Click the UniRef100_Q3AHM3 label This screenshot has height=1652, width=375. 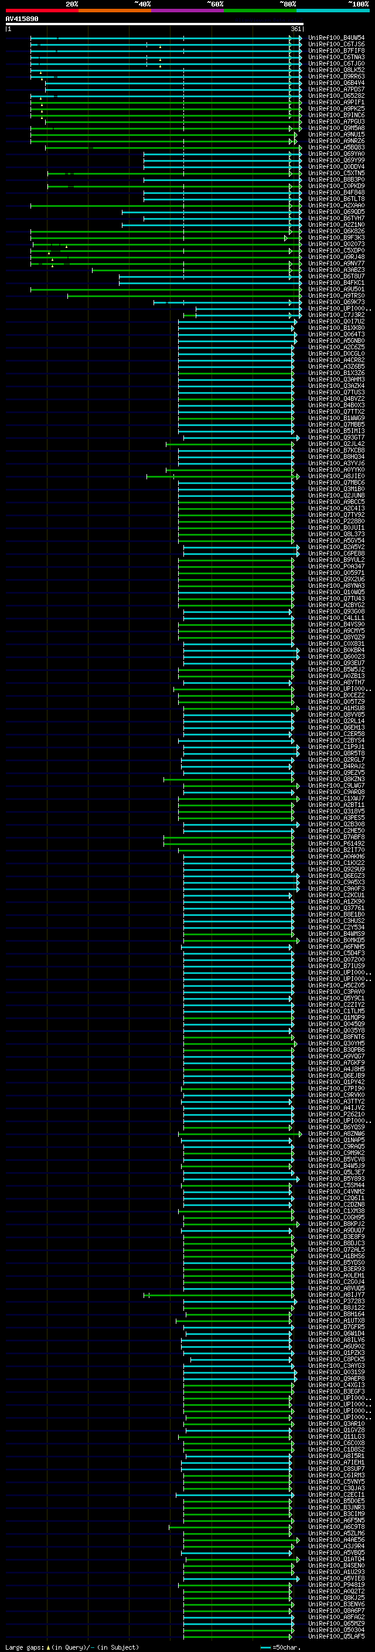tap(336, 380)
